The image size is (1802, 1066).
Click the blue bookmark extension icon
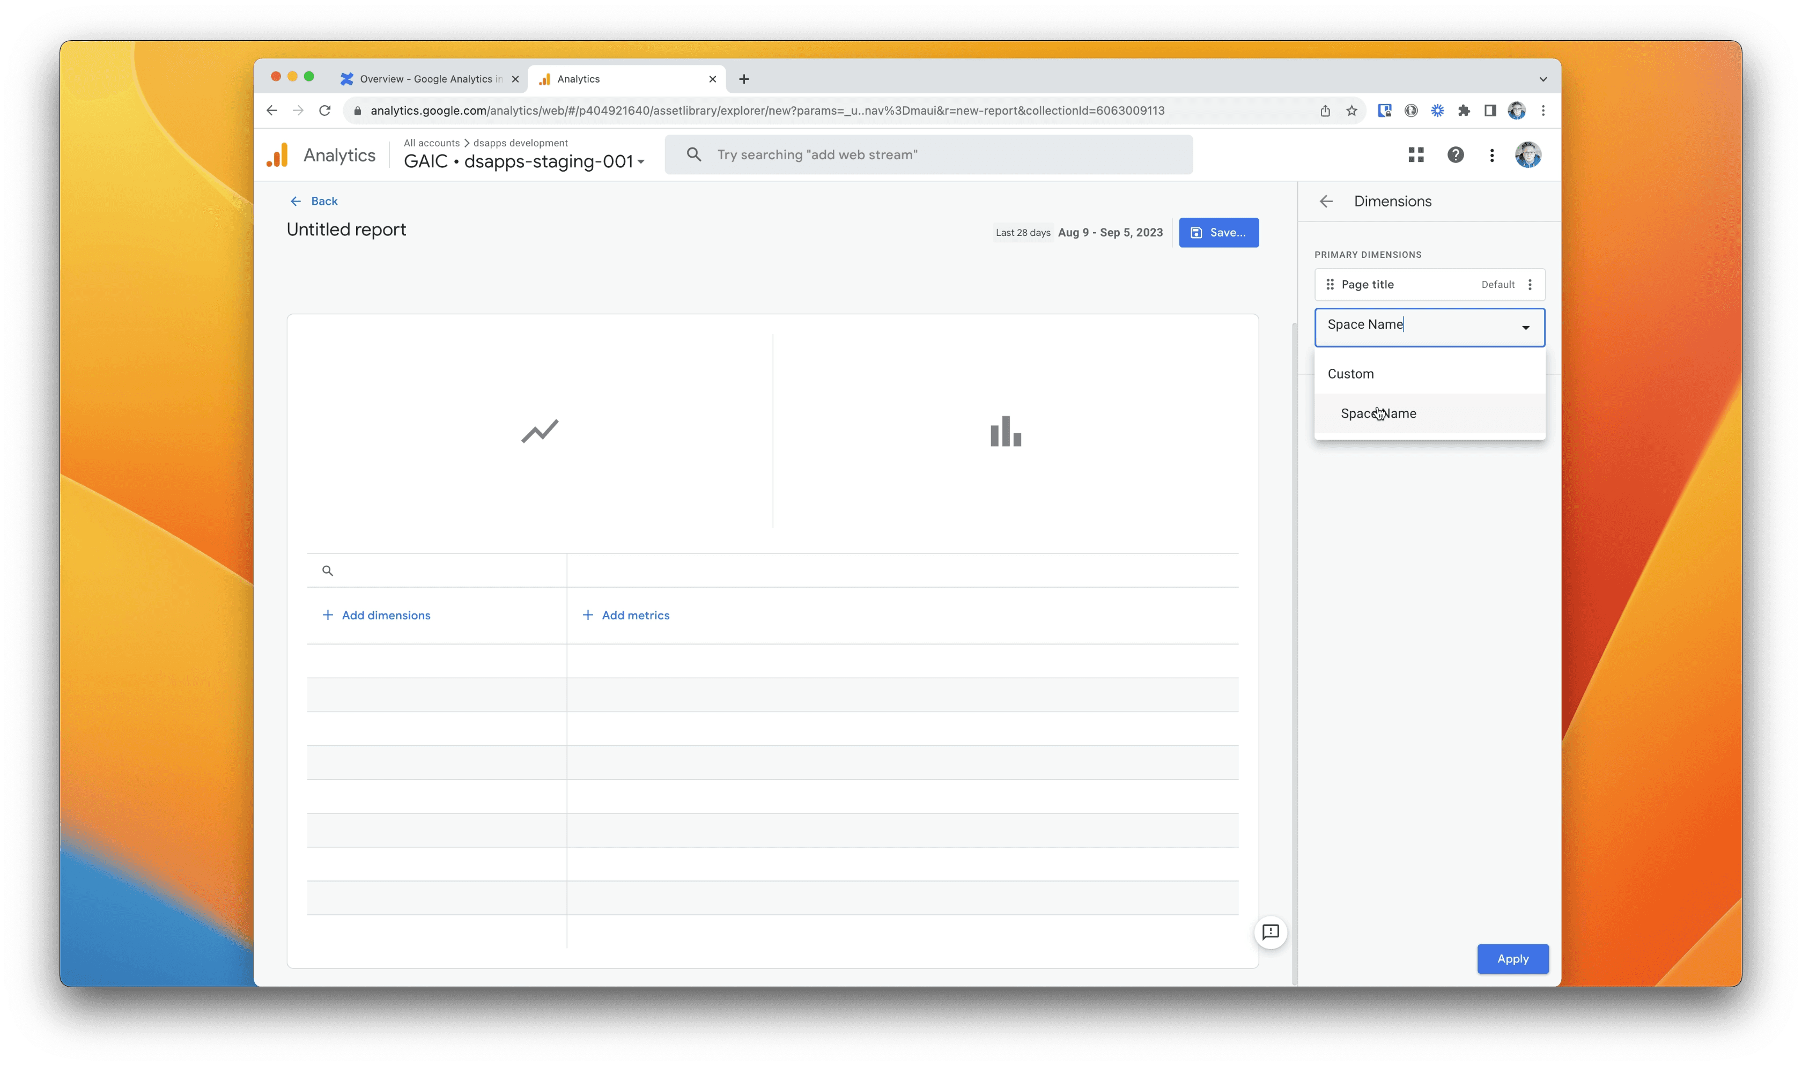(1384, 110)
